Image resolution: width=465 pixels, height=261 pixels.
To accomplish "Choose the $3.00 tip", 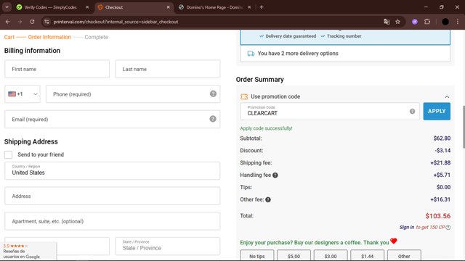I will 331,256.
